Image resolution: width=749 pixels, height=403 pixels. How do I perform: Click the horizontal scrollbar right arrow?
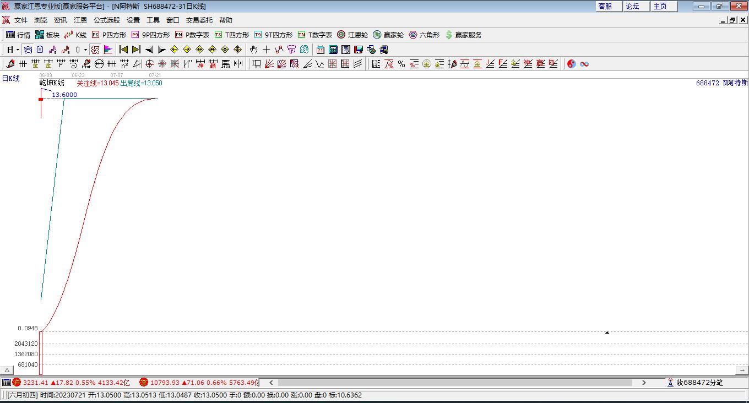tap(644, 383)
